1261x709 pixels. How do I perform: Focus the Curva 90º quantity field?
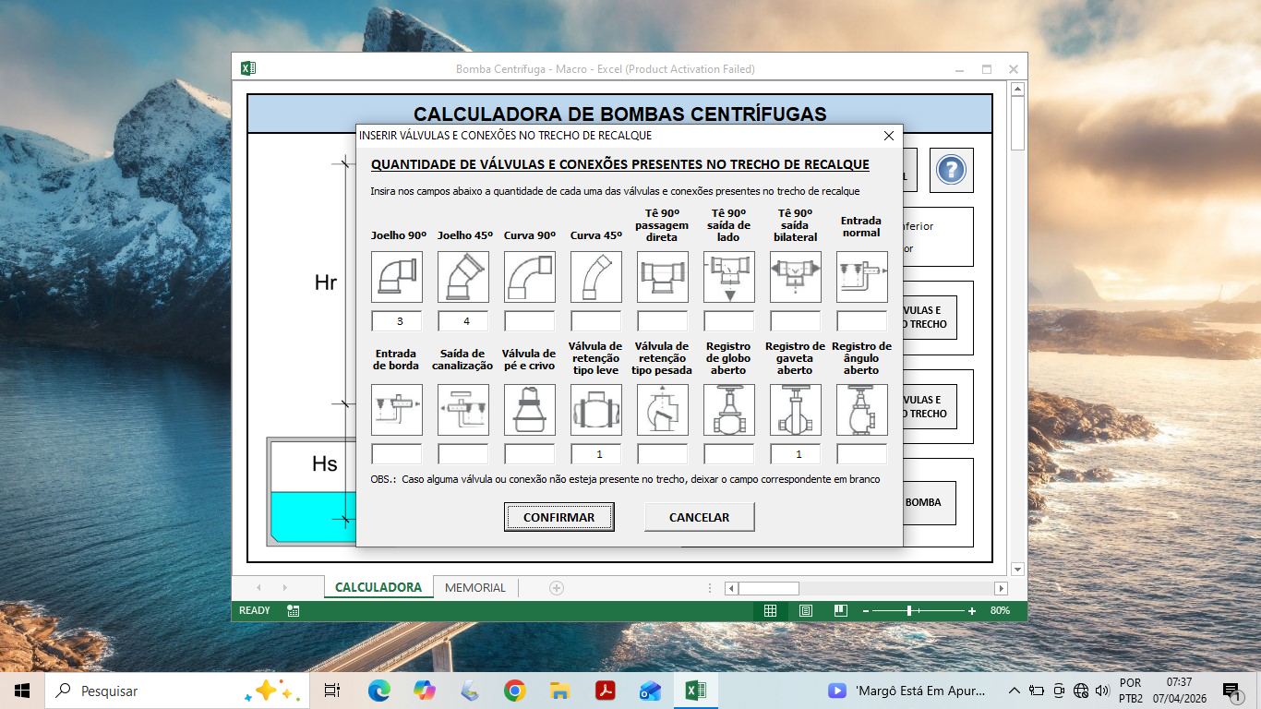coord(530,321)
